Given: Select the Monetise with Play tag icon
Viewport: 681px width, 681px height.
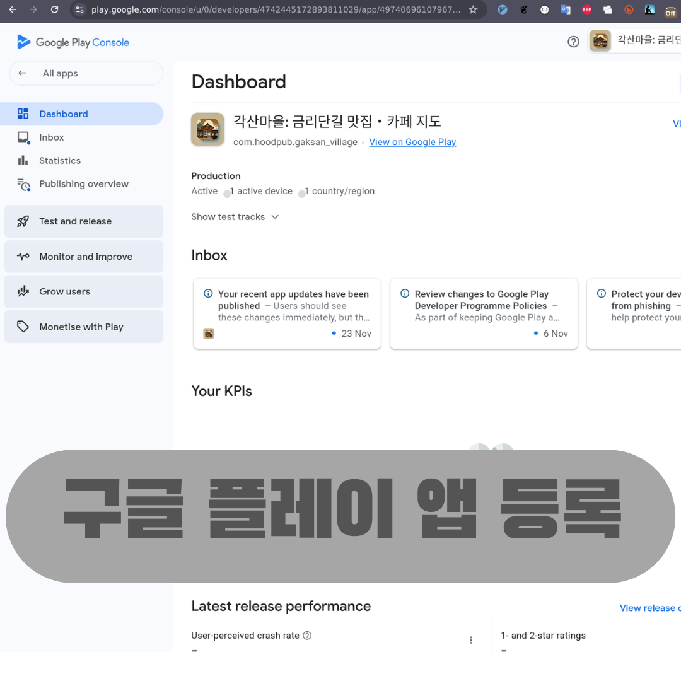Looking at the screenshot, I should [x=23, y=327].
